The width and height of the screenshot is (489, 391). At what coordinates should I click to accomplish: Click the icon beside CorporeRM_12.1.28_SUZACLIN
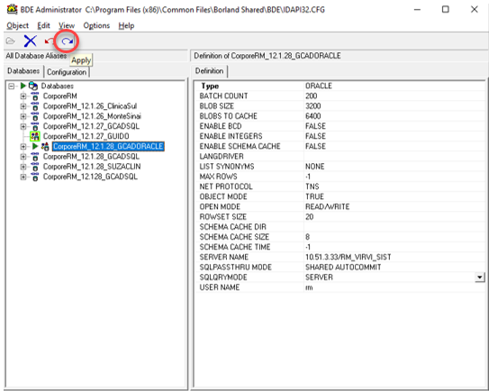click(35, 167)
